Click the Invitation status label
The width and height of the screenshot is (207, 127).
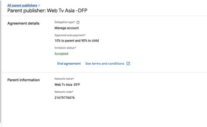(65, 48)
